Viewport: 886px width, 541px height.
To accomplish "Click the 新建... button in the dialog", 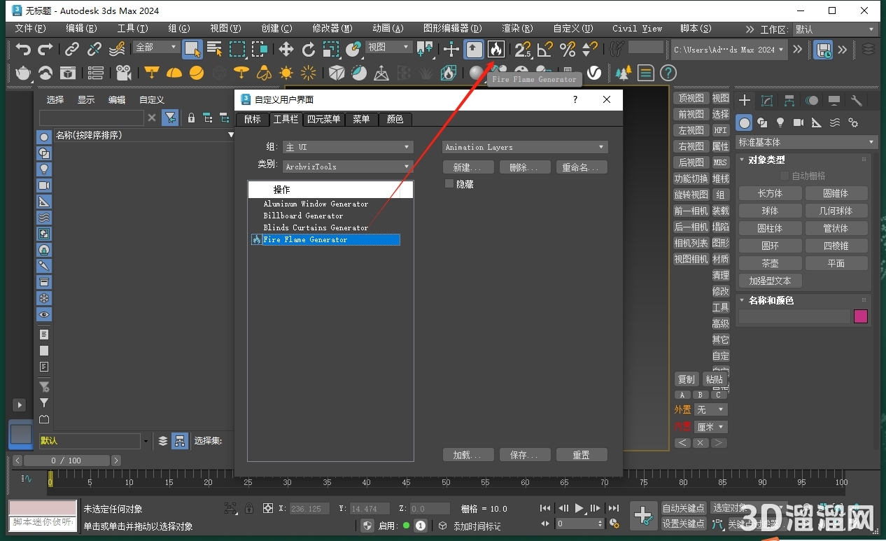I will pos(468,167).
